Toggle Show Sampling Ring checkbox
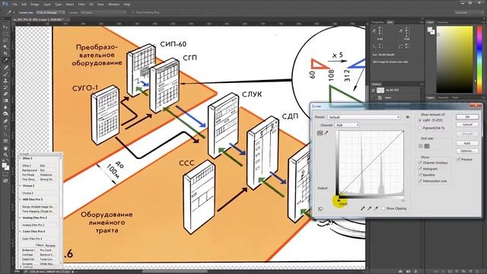Viewport: 487px width, 274px height. [x=133, y=12]
